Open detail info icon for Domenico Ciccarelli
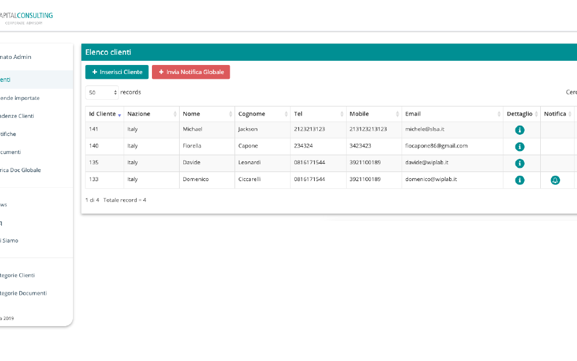 point(520,180)
